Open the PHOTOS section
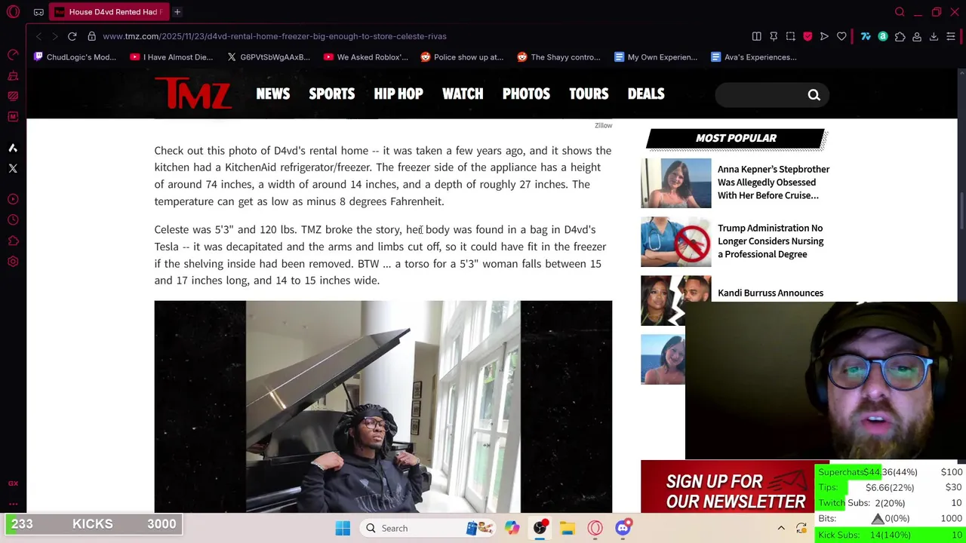The height and width of the screenshot is (543, 966). click(526, 94)
